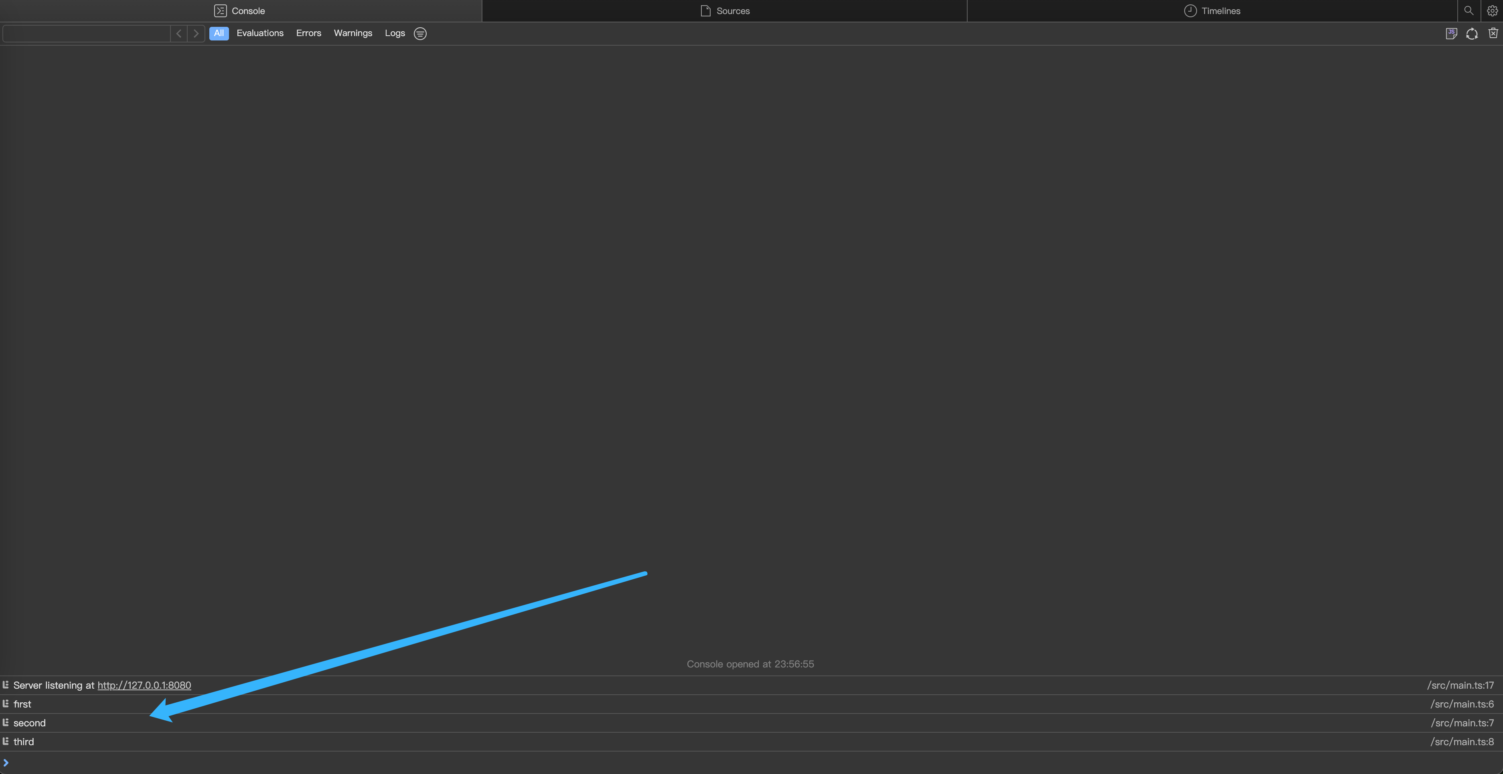Switch to the Sources tab
Viewport: 1503px width, 774px height.
[x=725, y=10]
